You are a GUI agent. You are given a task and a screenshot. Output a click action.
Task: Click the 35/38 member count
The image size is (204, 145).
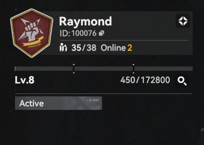[x=84, y=48]
